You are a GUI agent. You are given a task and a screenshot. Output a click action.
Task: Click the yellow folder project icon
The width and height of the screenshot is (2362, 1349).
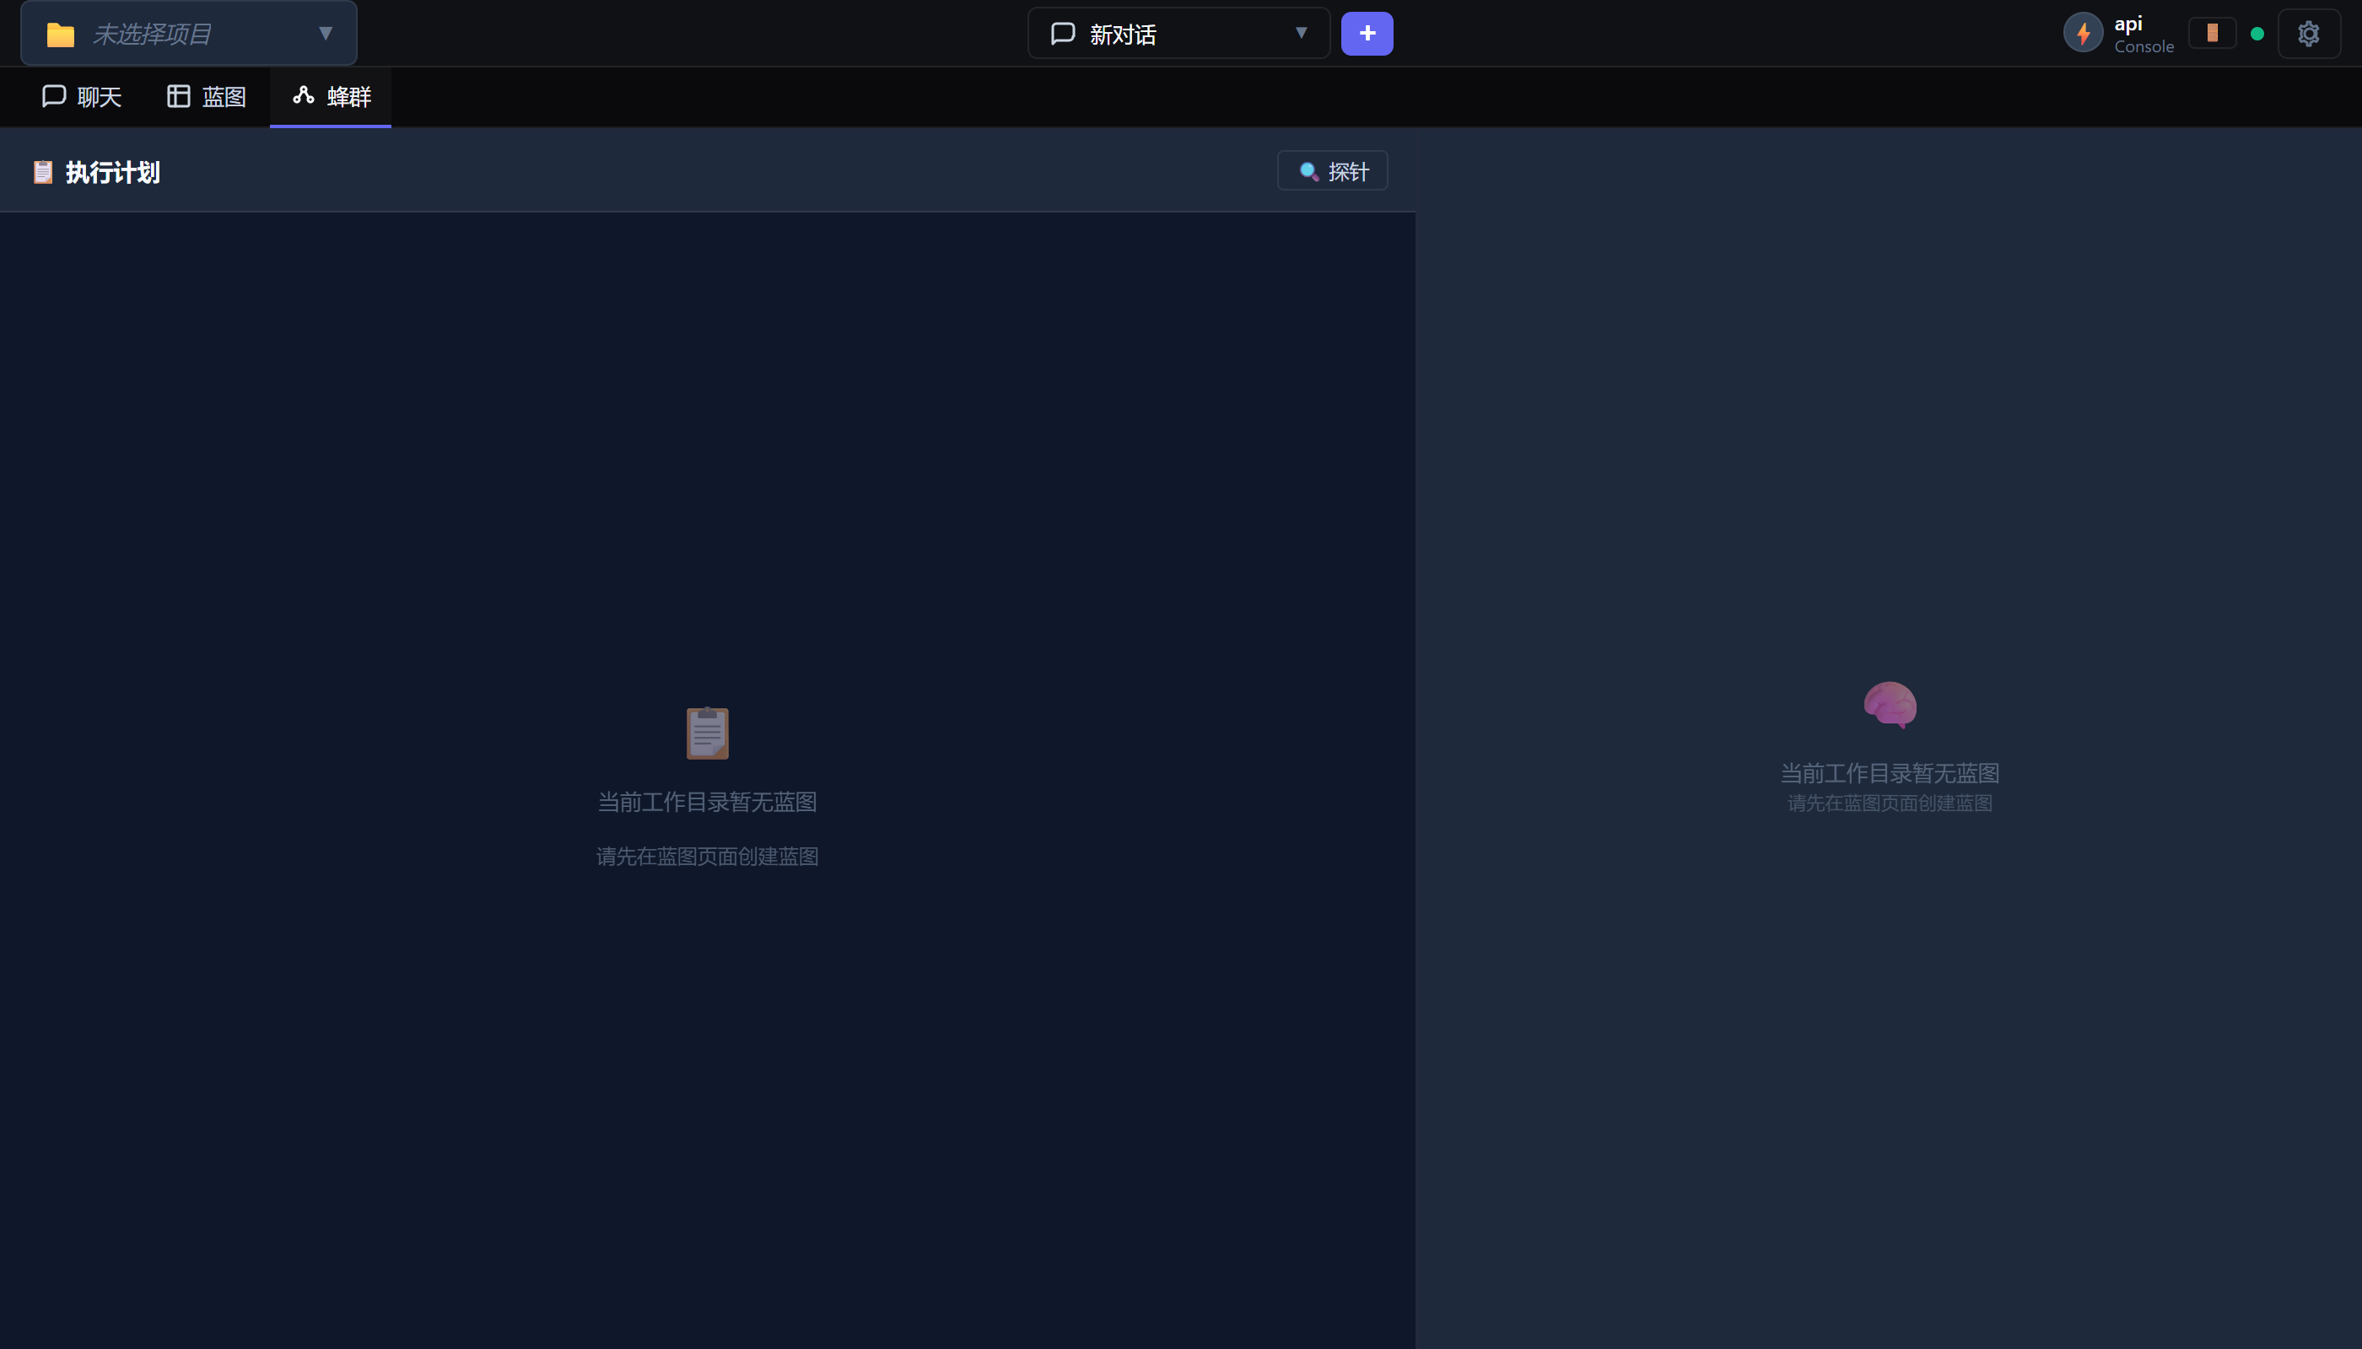[60, 35]
